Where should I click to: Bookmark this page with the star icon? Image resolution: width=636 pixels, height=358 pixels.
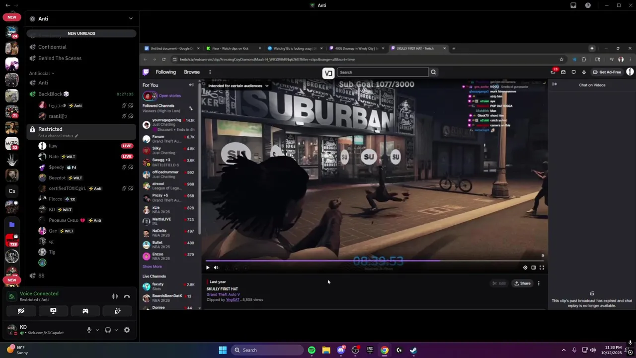pos(561,59)
